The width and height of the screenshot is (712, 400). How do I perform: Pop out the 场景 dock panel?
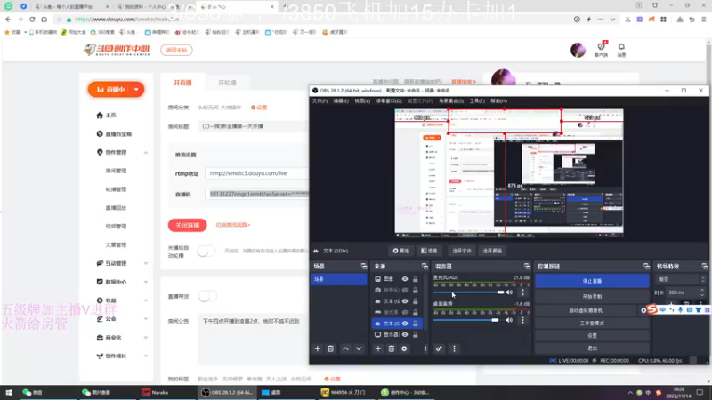pos(364,266)
